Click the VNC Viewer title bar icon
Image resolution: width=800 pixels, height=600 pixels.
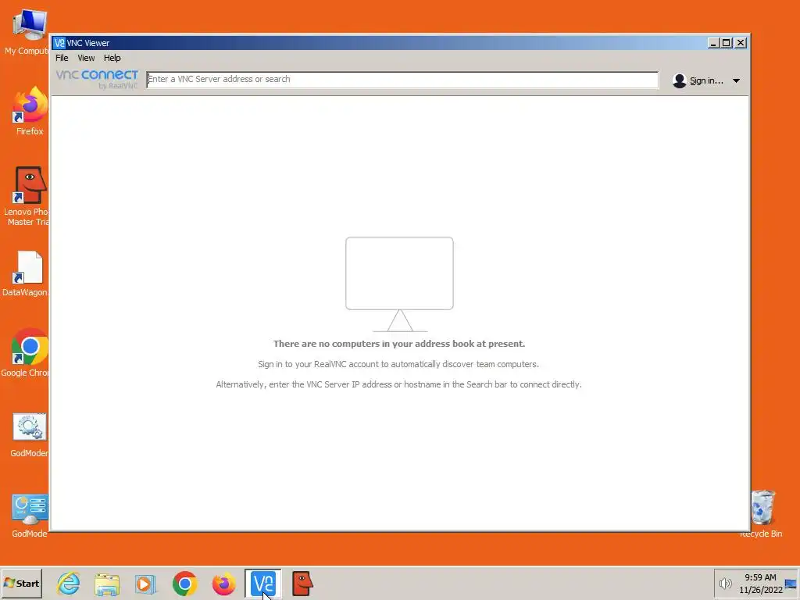(59, 43)
